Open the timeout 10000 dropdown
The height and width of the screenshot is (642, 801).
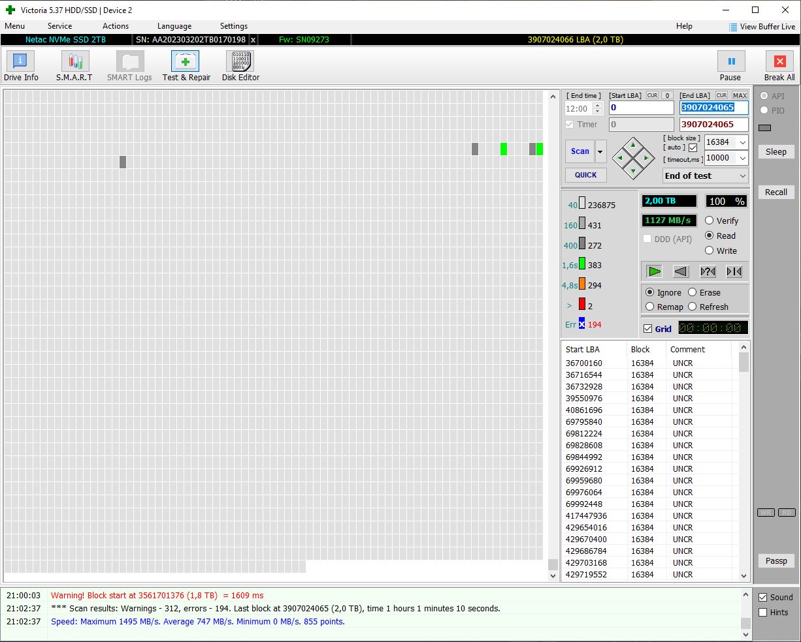742,158
